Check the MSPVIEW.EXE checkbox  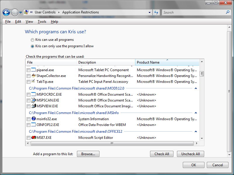(x=28, y=106)
